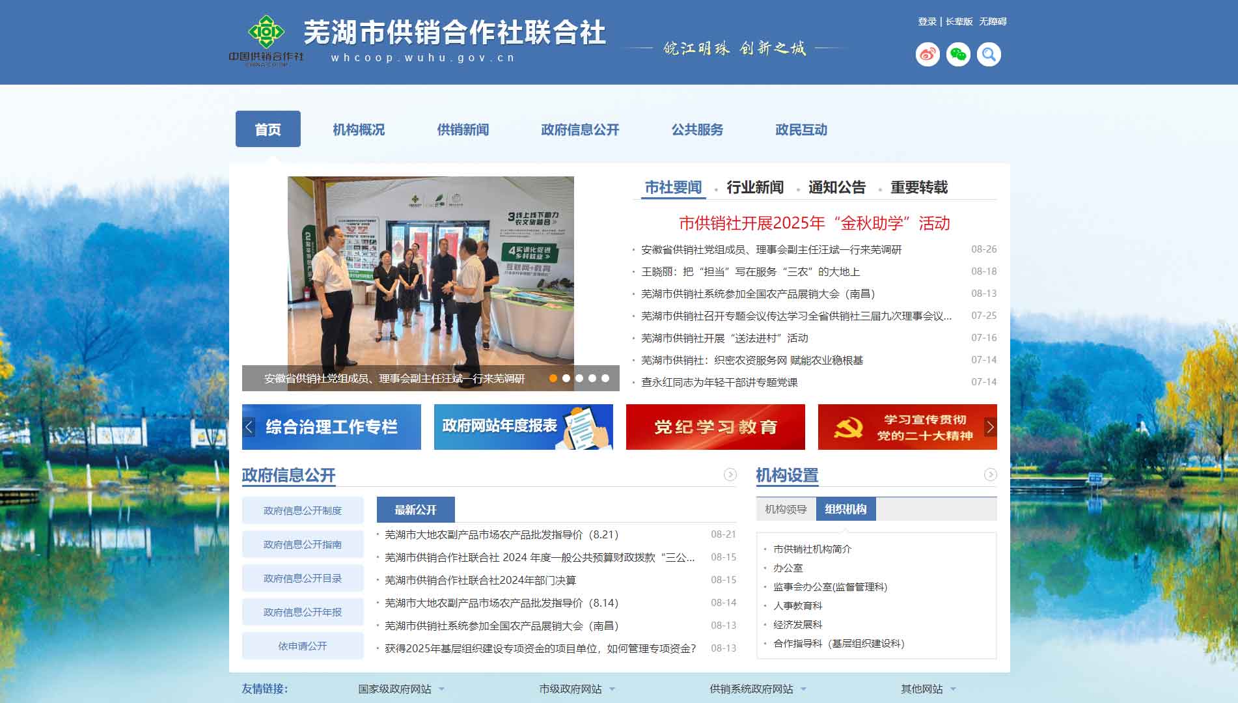The width and height of the screenshot is (1238, 703).
Task: Open news 芜湖市供销社开展“送法进村”活动
Action: [x=724, y=338]
